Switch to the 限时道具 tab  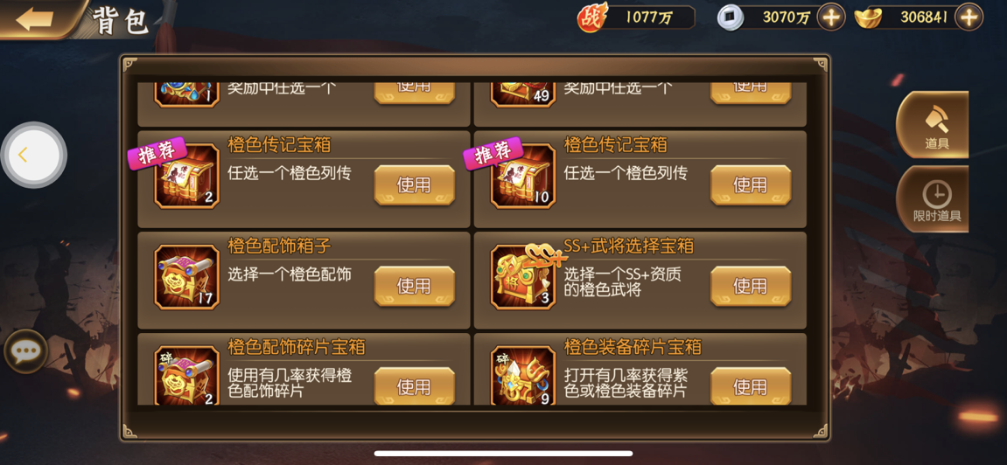936,199
